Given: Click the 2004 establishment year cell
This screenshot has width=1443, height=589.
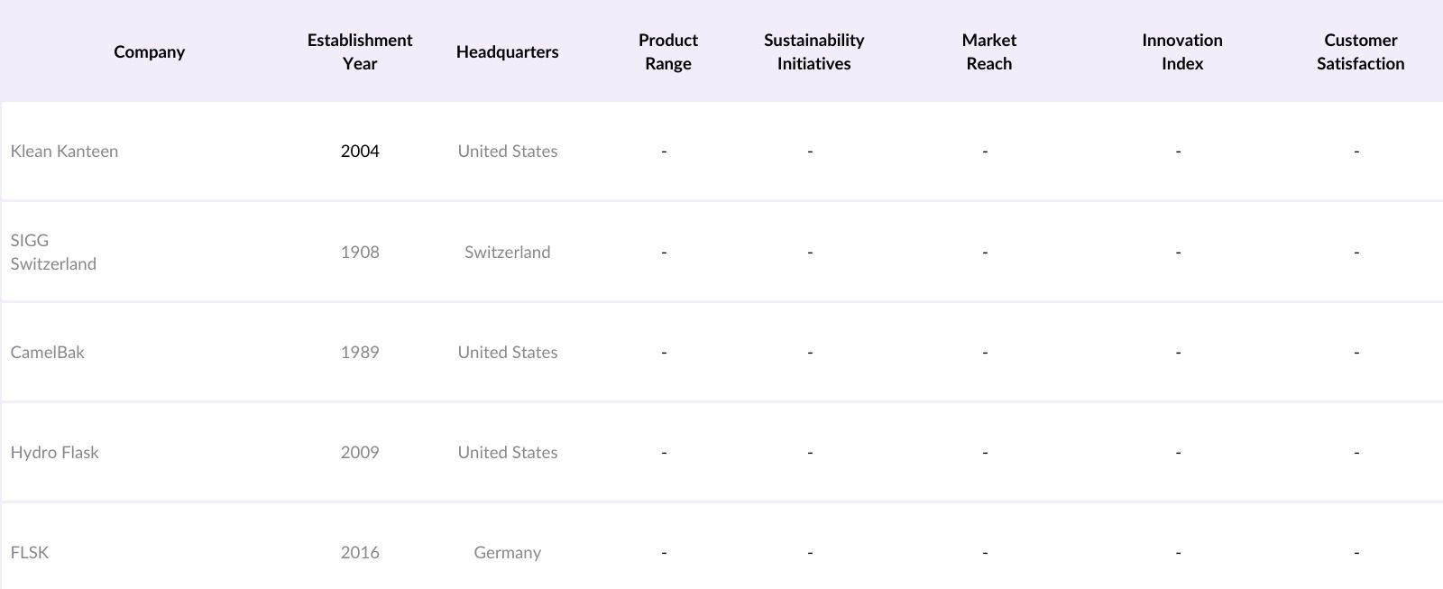Looking at the screenshot, I should coord(360,151).
